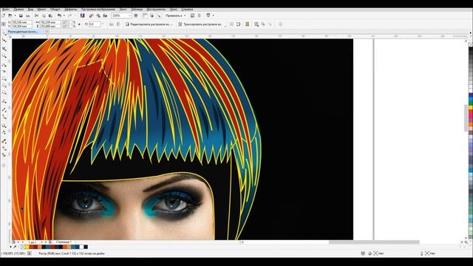Image resolution: width=473 pixels, height=266 pixels.
Task: Toggle mirror horizontally button
Action: click(112, 24)
